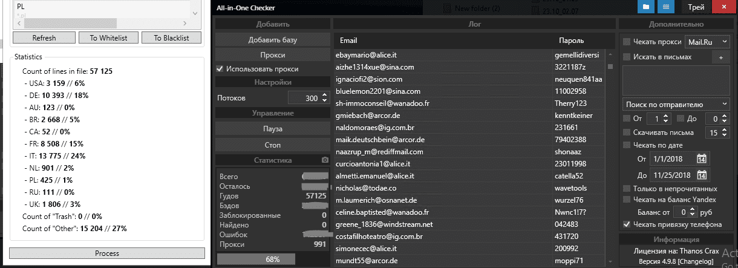
Task: Select row curcioantonia1@alice.it
Action: (469, 164)
